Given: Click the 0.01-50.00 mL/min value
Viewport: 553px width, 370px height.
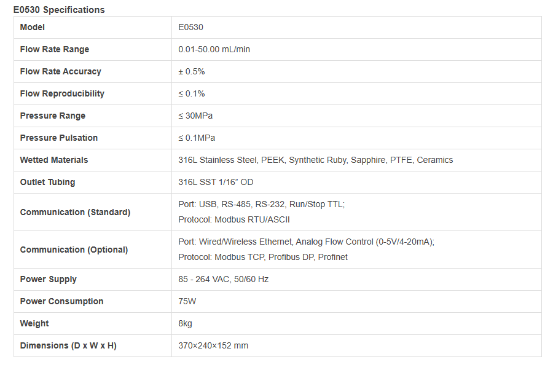Looking at the screenshot, I should [214, 49].
